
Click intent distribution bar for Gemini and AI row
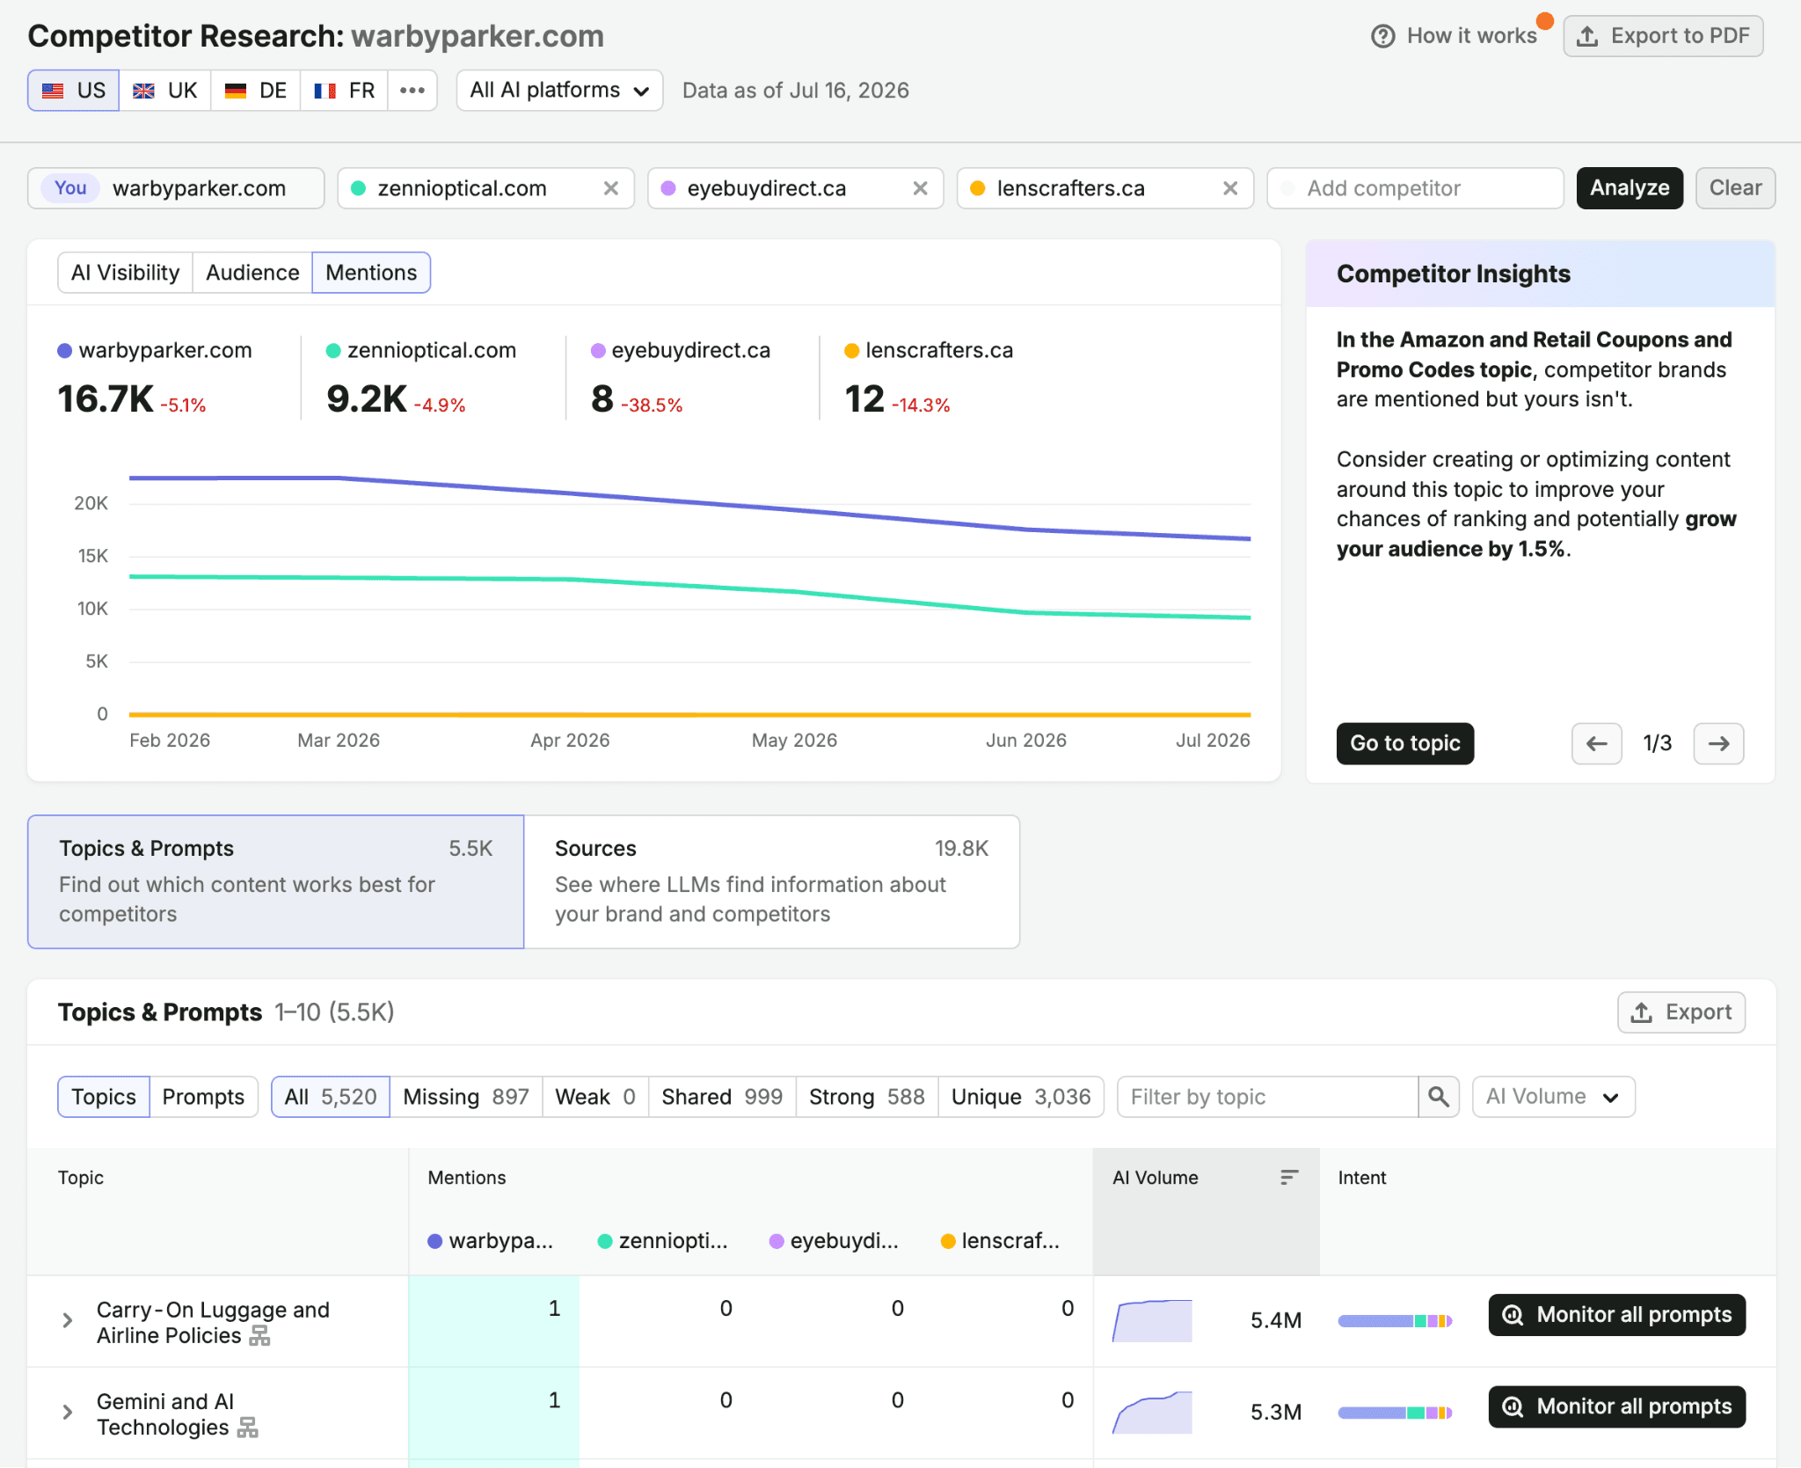pos(1395,1412)
